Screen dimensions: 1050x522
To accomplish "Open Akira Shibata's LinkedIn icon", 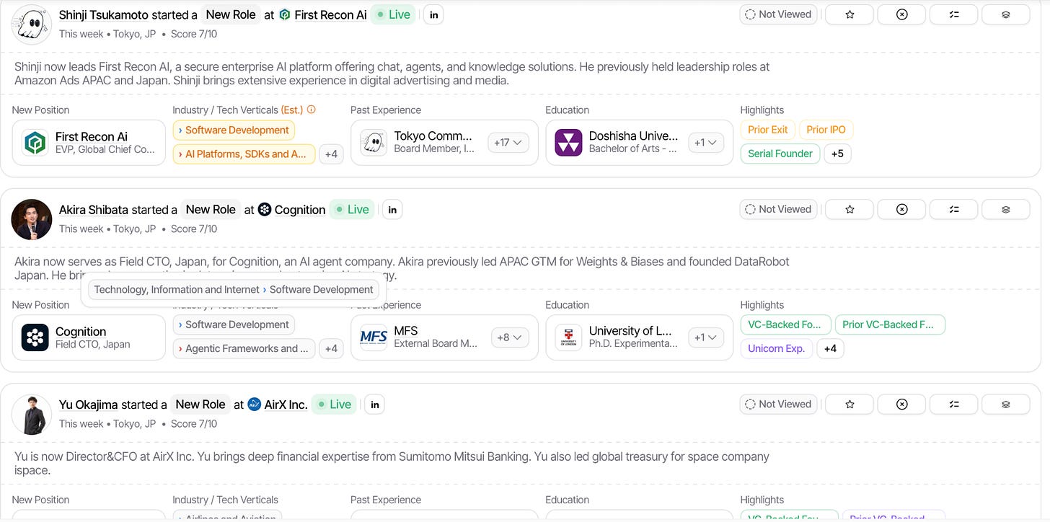I will click(392, 210).
